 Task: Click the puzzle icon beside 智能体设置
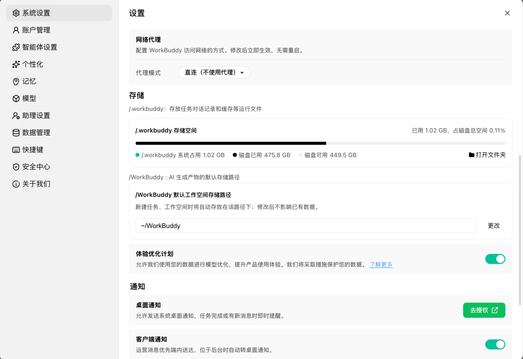(16, 47)
